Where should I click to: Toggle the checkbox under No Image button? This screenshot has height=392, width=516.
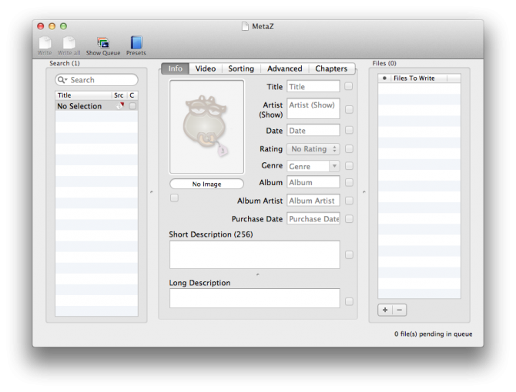[x=174, y=198]
